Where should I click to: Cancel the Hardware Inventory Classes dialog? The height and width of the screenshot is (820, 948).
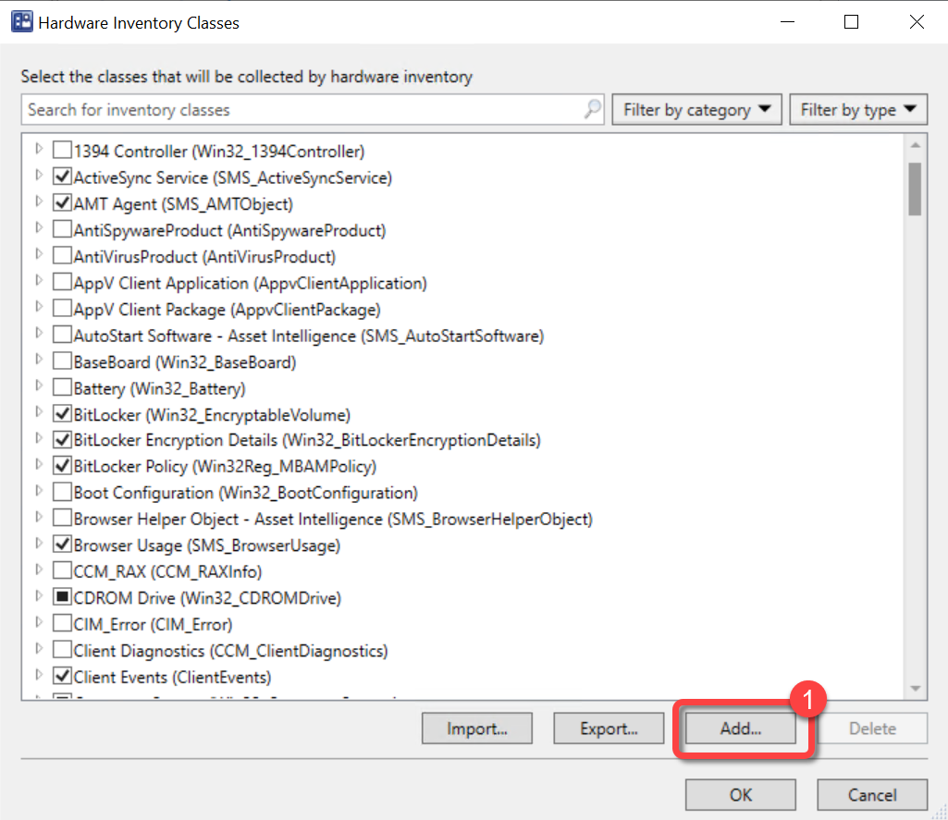[x=872, y=794]
